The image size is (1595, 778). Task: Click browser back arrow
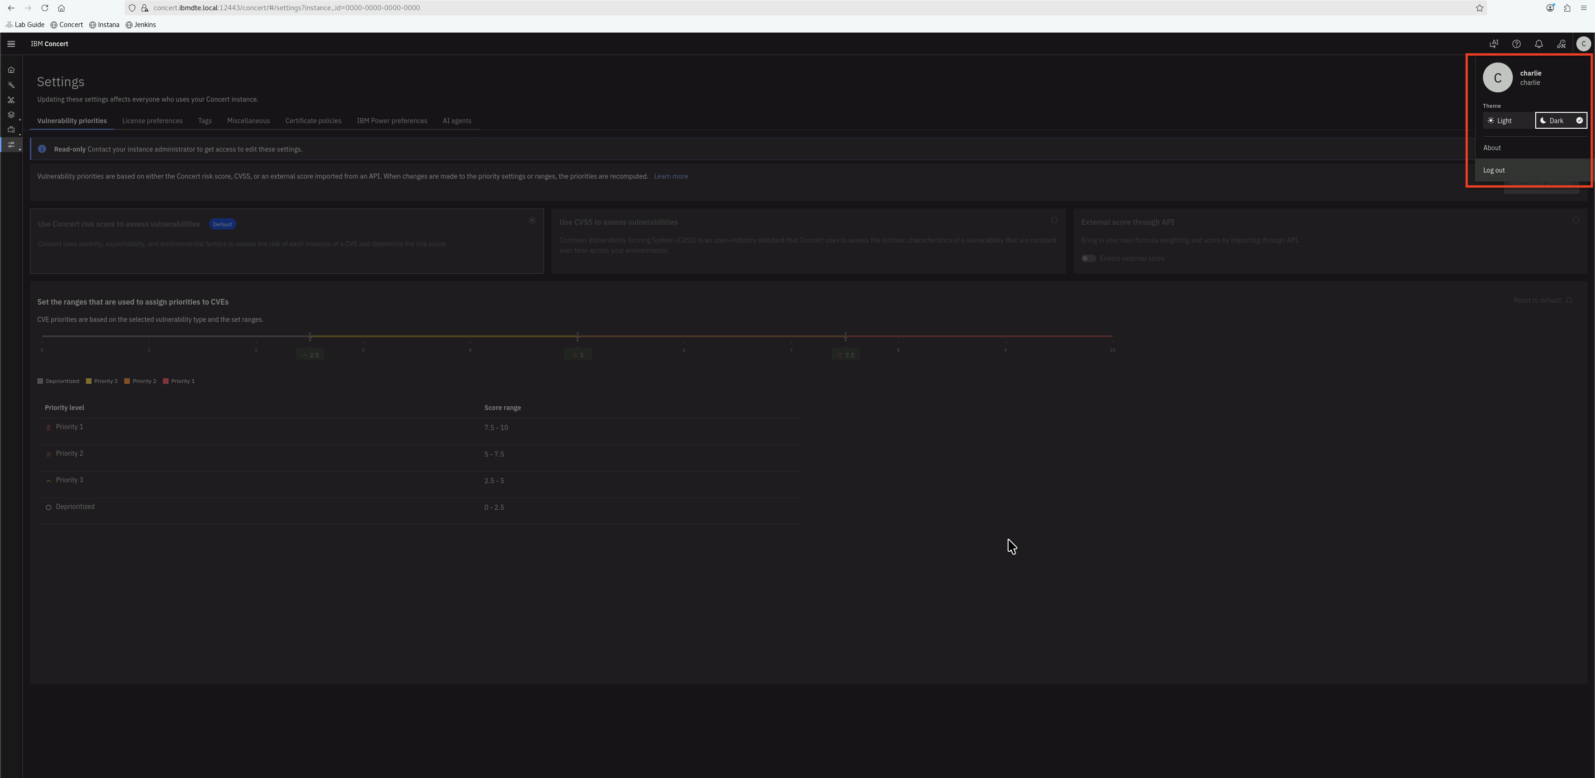pos(11,8)
